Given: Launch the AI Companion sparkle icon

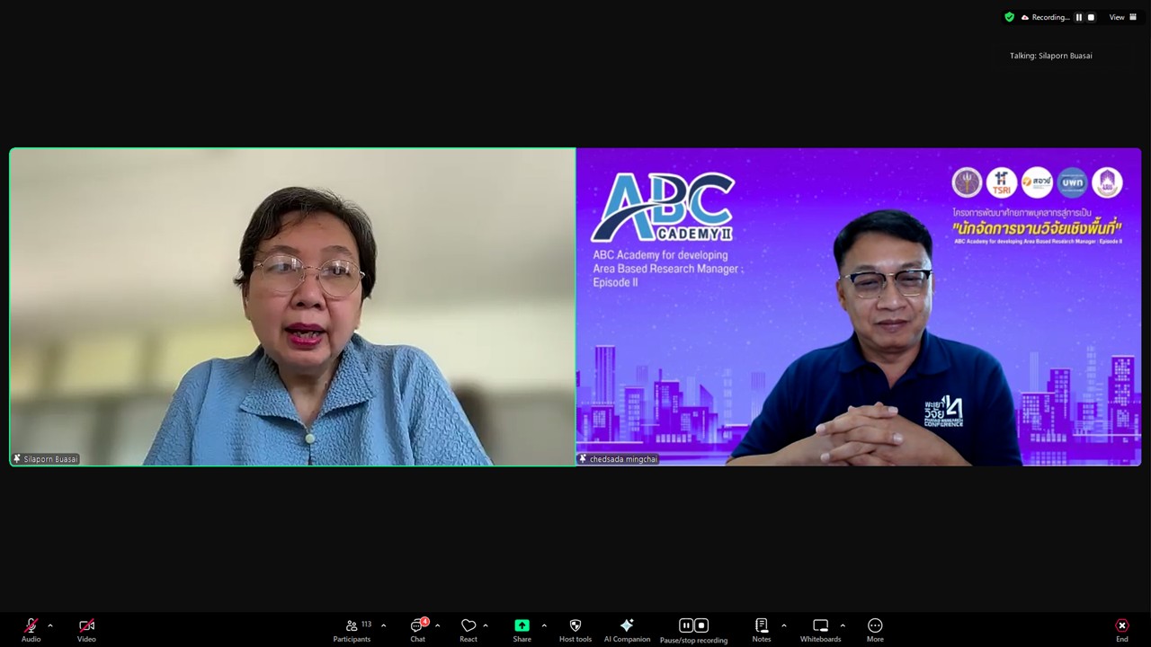Looking at the screenshot, I should pyautogui.click(x=627, y=630).
